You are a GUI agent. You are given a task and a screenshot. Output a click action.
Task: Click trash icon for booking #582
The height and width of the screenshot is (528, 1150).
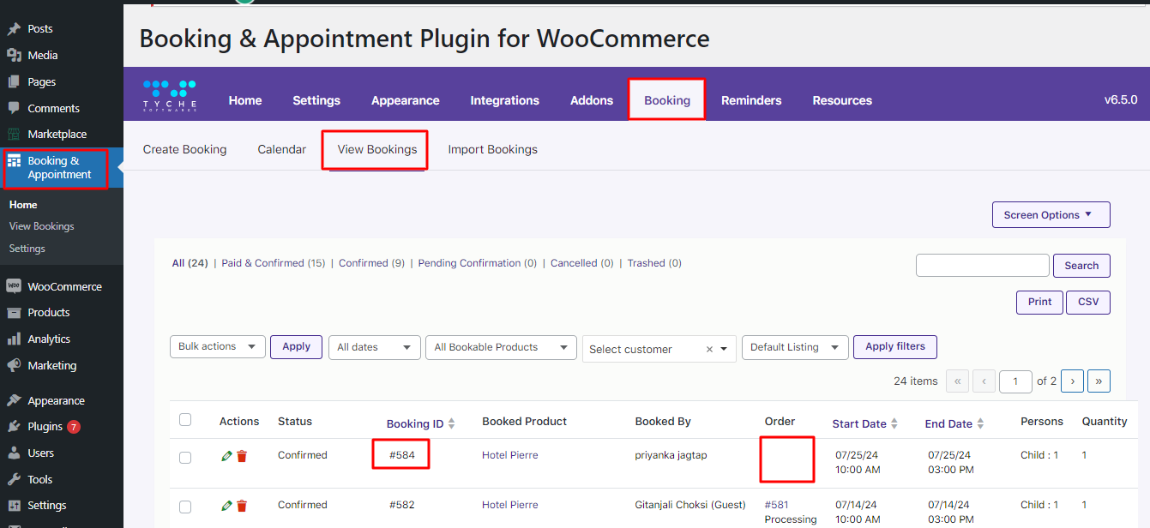[242, 506]
